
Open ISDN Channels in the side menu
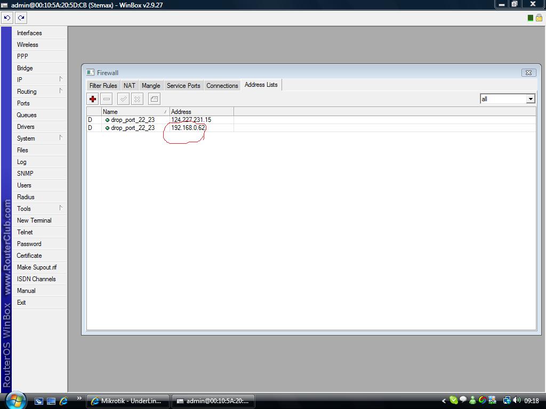pyautogui.click(x=39, y=279)
